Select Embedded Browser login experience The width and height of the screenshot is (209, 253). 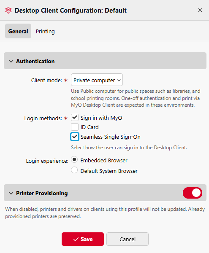pyautogui.click(x=74, y=159)
